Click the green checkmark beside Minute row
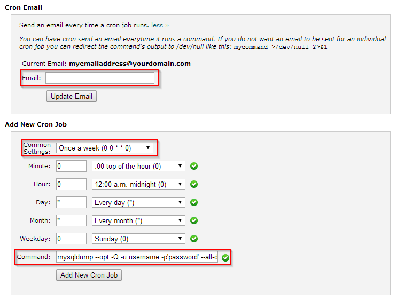Screen dimensions: 397x300 [x=194, y=166]
